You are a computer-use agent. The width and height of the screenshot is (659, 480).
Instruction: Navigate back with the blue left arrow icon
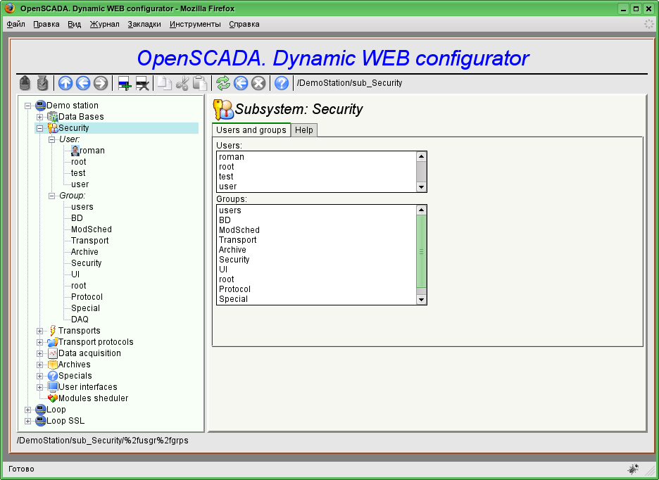click(83, 83)
